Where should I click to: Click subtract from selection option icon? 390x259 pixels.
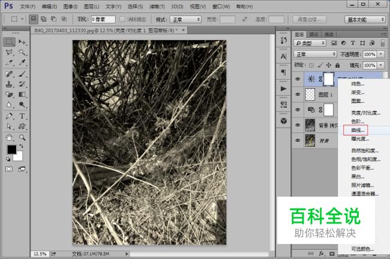pos(54,19)
